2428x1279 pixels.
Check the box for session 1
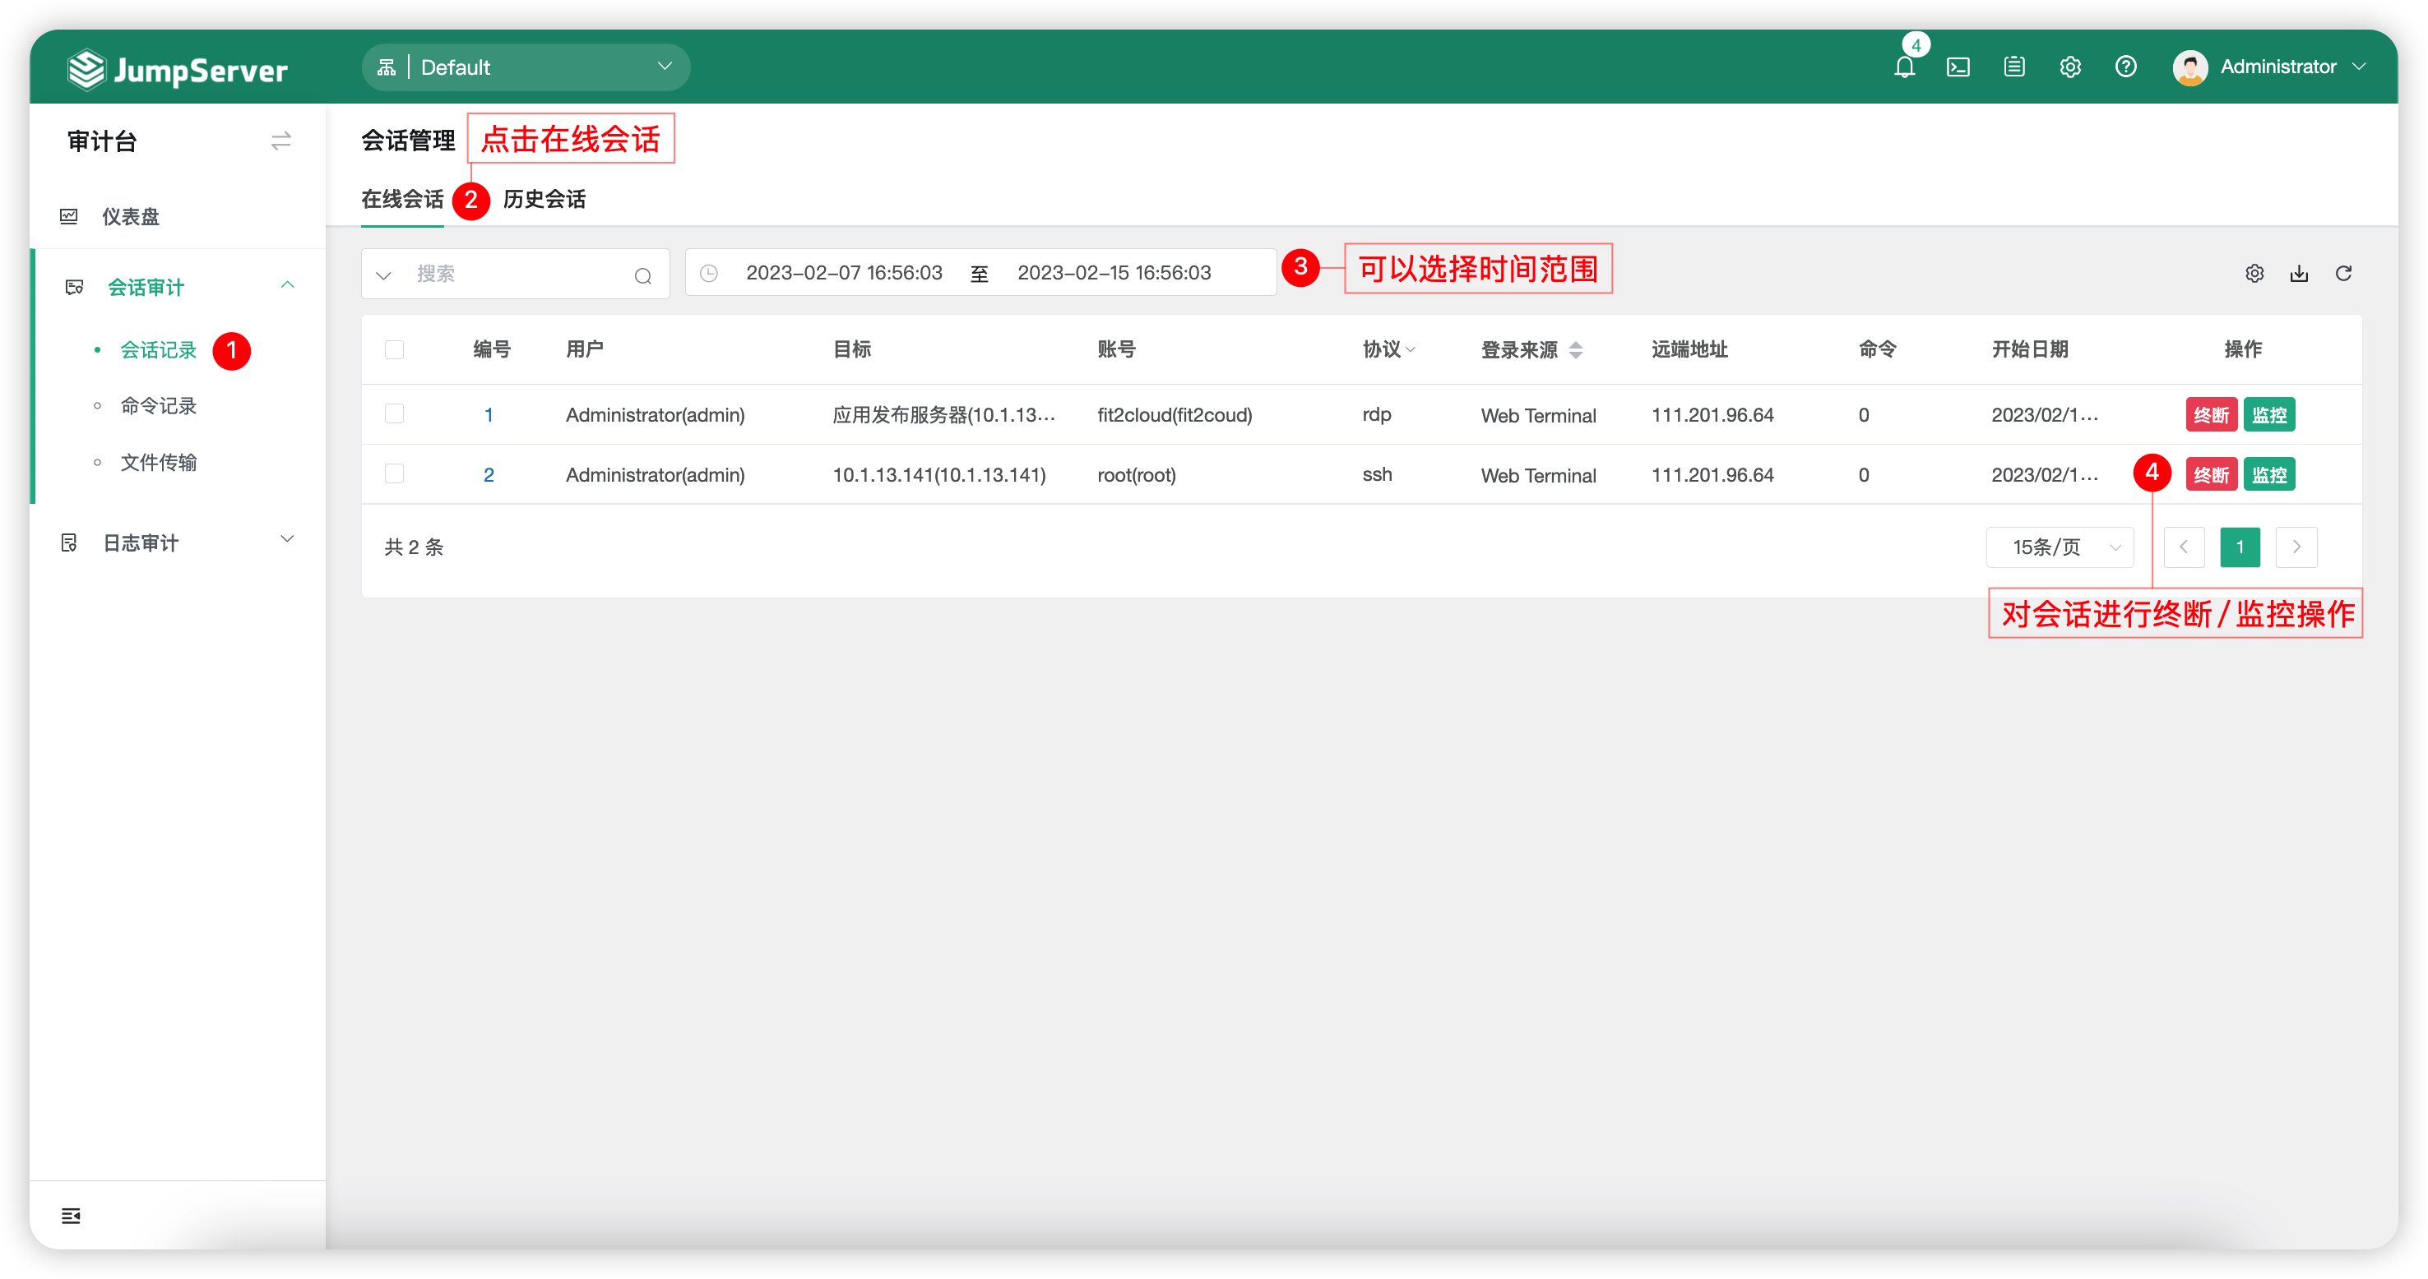point(394,413)
